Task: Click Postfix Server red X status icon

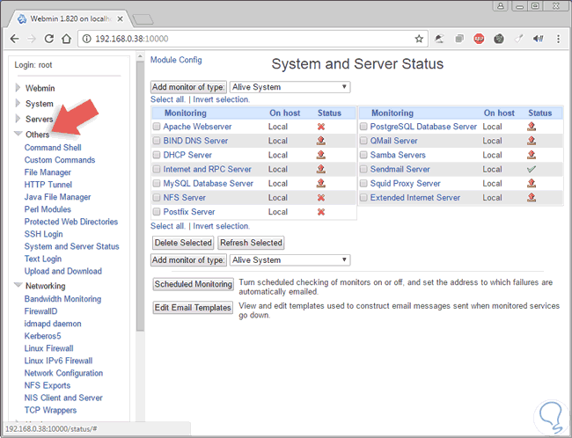Action: click(321, 212)
